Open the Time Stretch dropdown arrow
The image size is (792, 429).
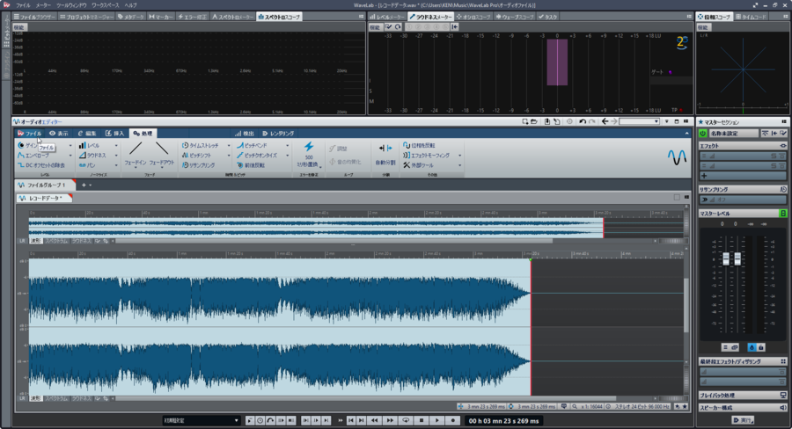pyautogui.click(x=228, y=145)
